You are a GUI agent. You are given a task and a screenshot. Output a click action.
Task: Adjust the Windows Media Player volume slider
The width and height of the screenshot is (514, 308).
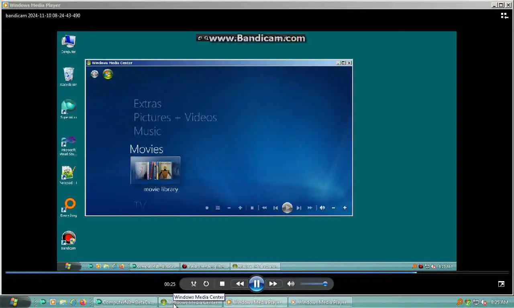(x=314, y=284)
